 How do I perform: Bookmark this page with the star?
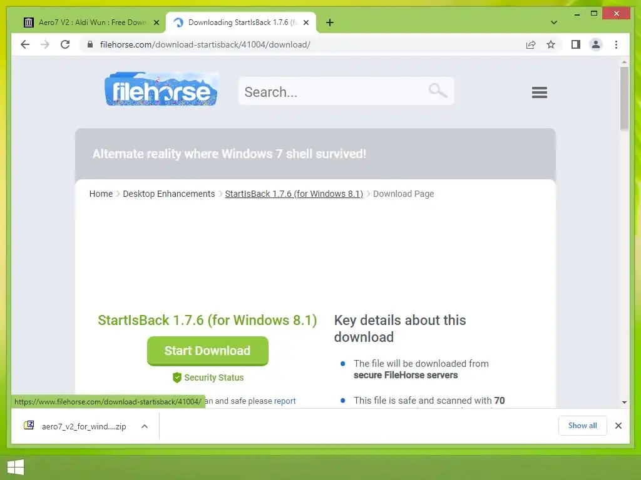pyautogui.click(x=551, y=44)
